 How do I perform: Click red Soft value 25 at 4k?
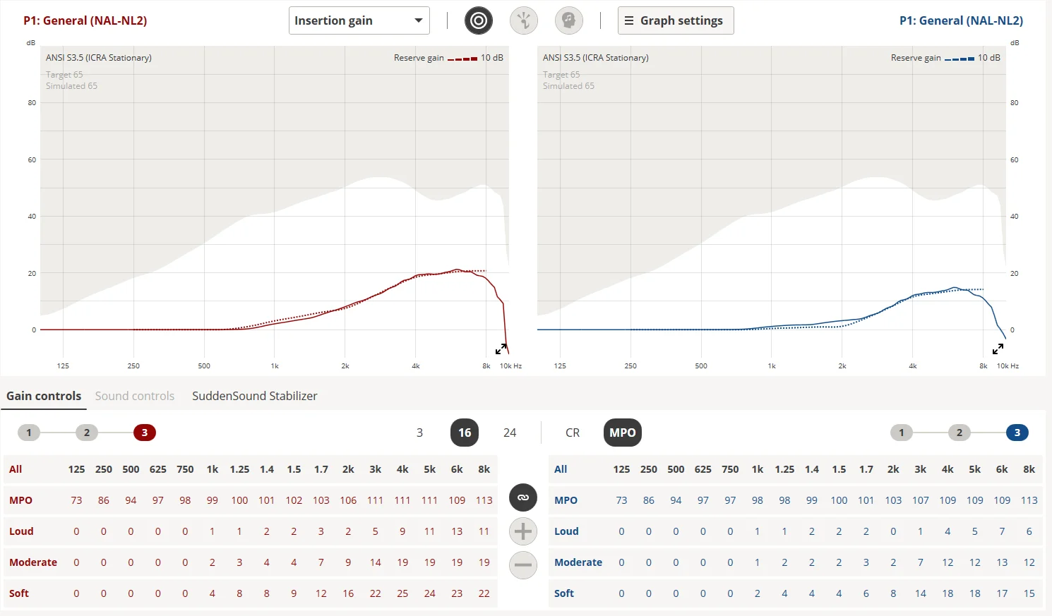[x=402, y=593]
